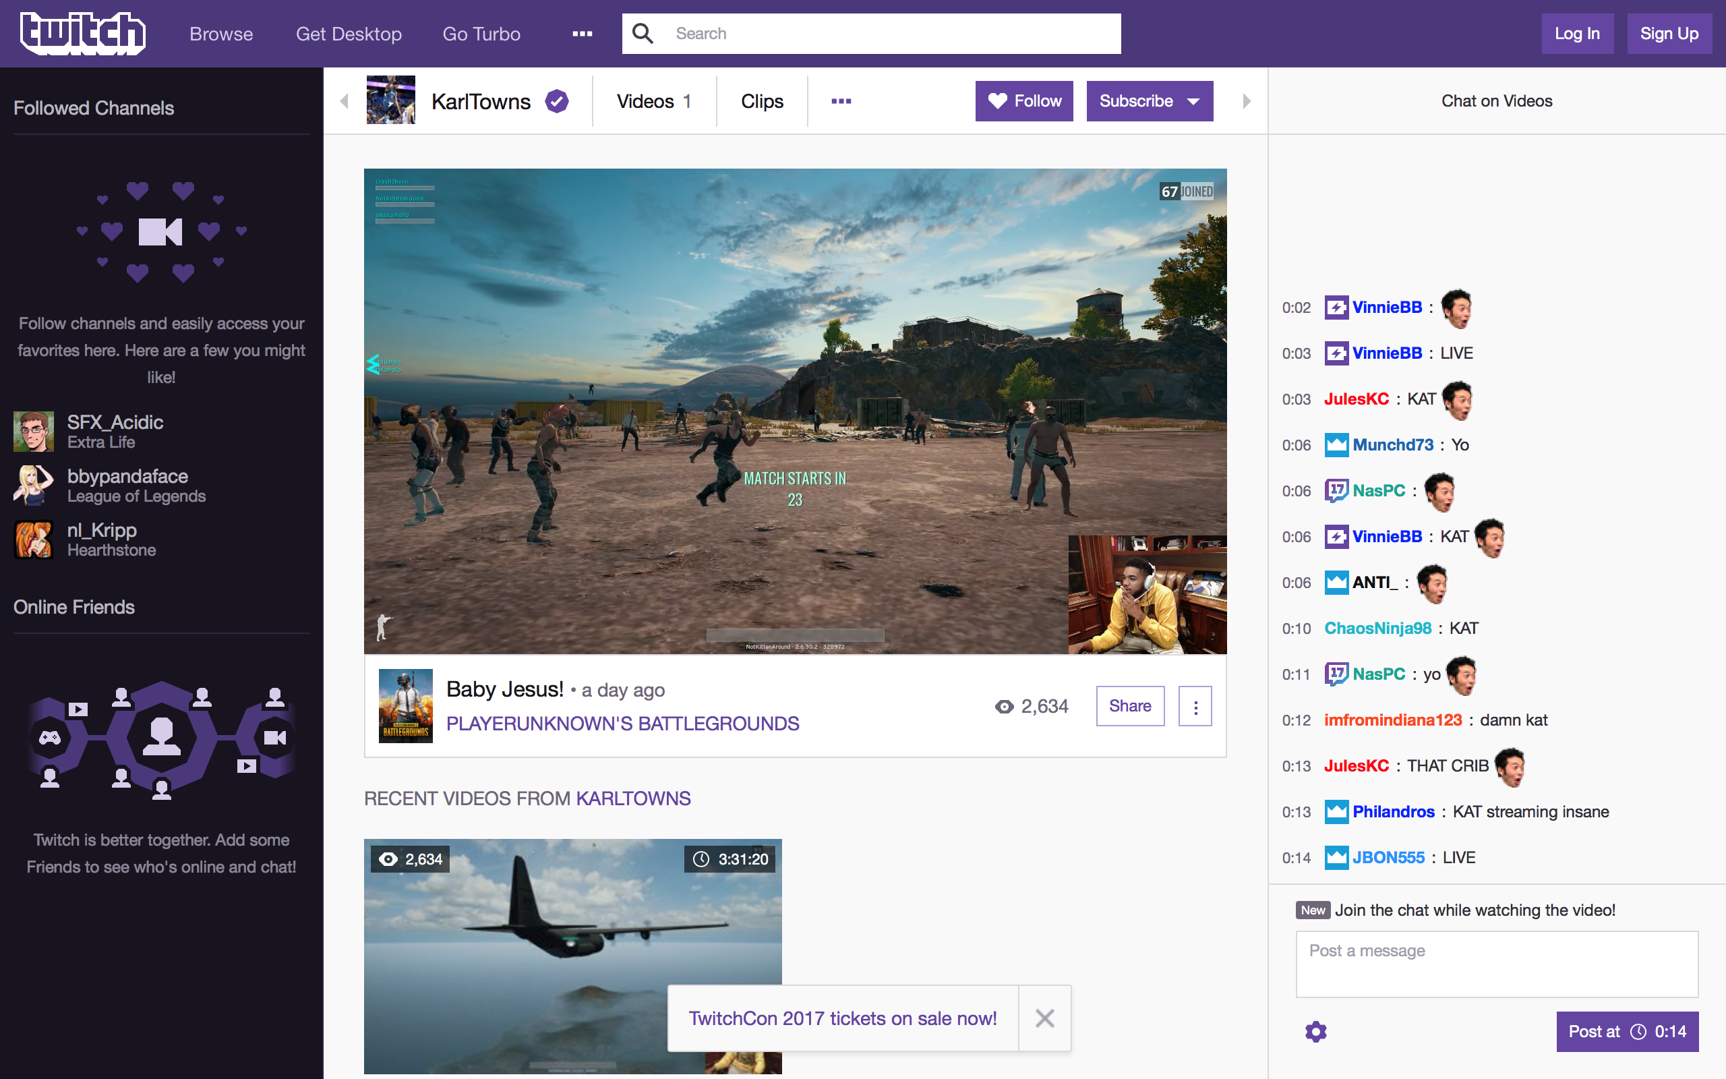Open the KarlTowns channel name
Screen dimensions: 1726x1079
pyautogui.click(x=481, y=101)
